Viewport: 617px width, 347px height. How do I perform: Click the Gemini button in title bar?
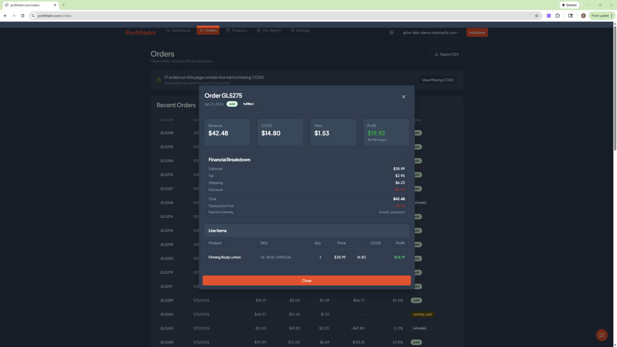click(569, 5)
